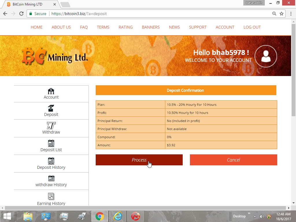The height and width of the screenshot is (222, 296).
Task: Click the profit value '10.50% Hourly for 10 hours'
Action: [187, 113]
